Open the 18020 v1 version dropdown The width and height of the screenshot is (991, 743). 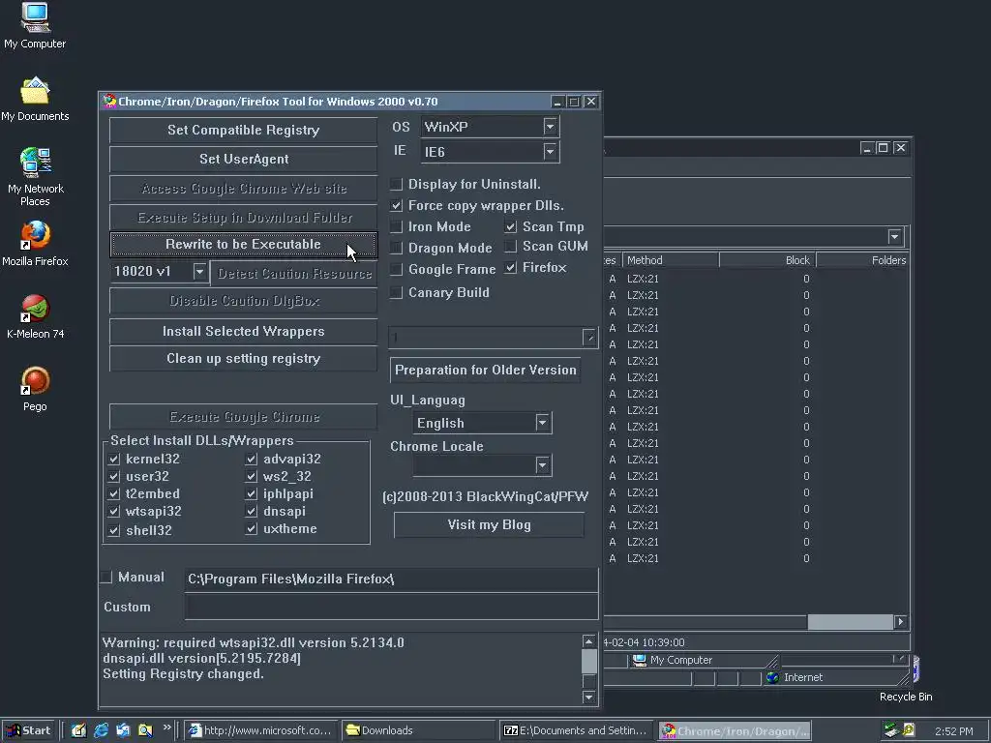click(199, 272)
